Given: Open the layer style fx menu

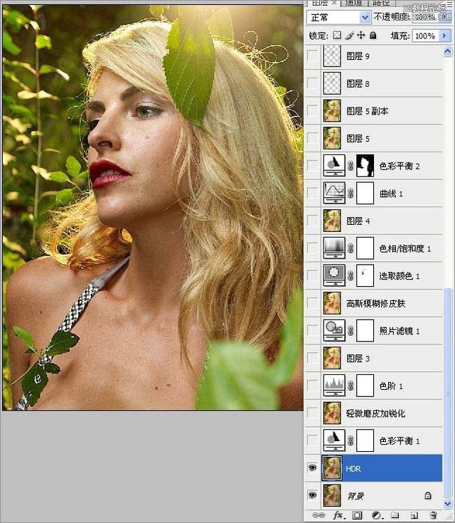Looking at the screenshot, I should (338, 515).
